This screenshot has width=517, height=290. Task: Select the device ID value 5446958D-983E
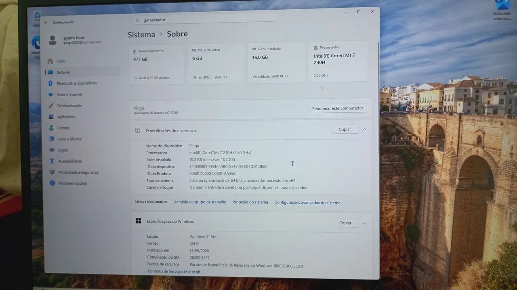[x=228, y=166]
